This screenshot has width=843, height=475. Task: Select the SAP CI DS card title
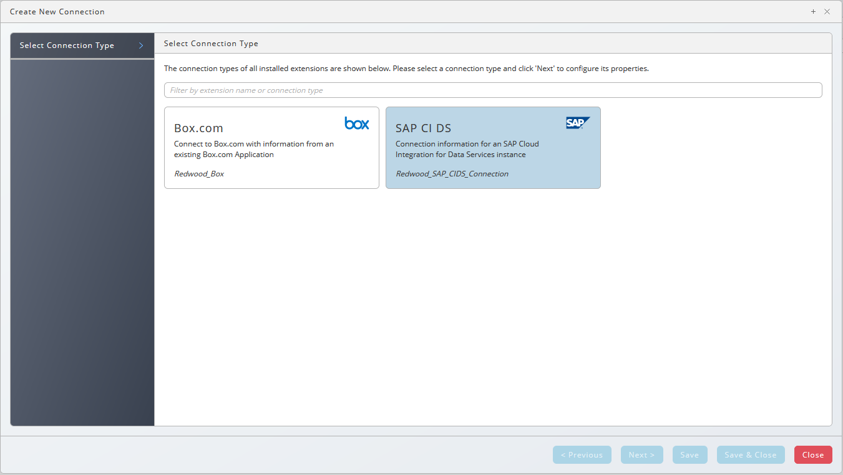click(x=423, y=128)
